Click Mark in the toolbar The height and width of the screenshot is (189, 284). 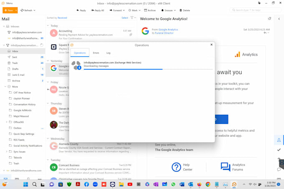click(133, 10)
